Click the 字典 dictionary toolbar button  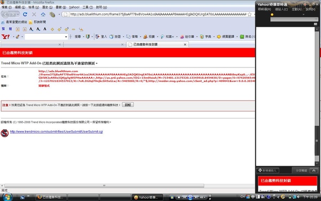tap(205, 36)
